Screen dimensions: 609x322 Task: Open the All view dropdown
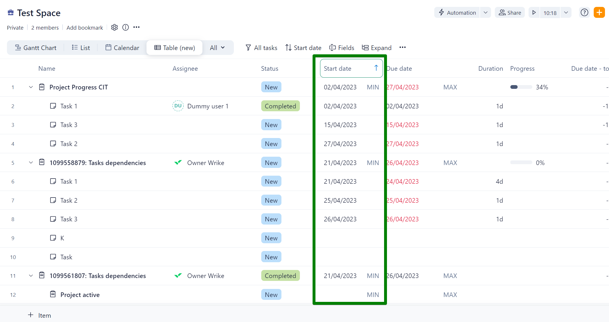(217, 48)
